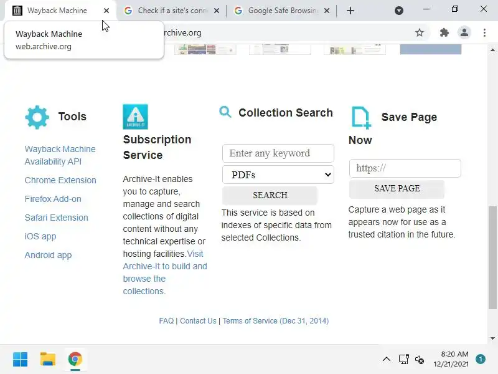Click the second website thumbnail at top
This screenshot has width=498, height=374.
pyautogui.click(x=280, y=50)
